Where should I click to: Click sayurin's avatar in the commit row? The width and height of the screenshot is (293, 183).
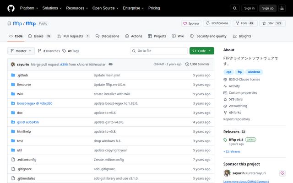[13, 64]
